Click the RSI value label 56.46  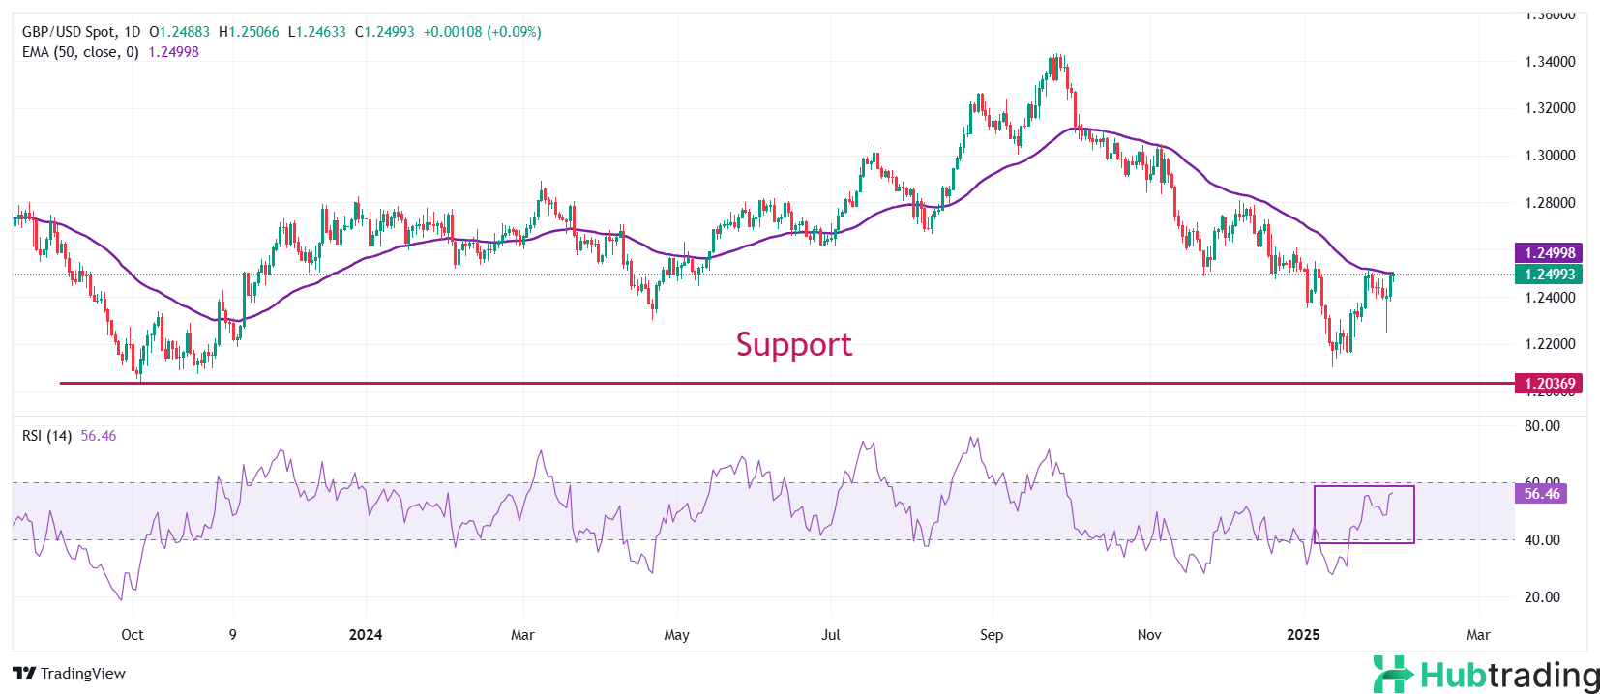coord(1541,494)
